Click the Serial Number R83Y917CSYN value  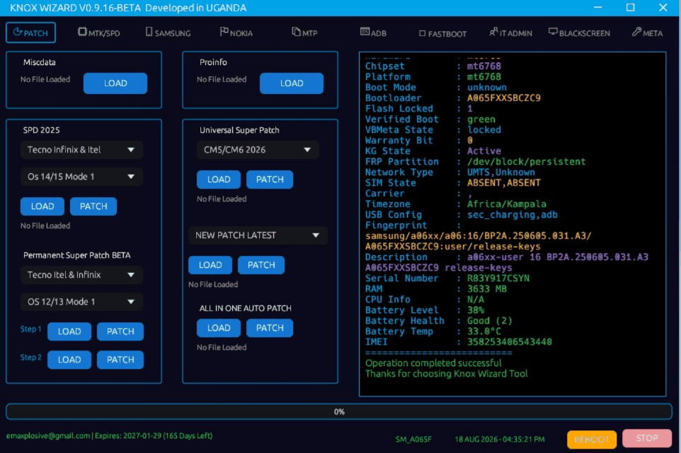(x=498, y=278)
